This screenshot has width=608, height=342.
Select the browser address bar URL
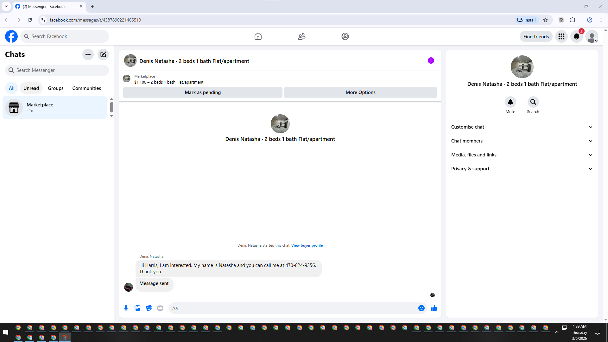point(95,20)
